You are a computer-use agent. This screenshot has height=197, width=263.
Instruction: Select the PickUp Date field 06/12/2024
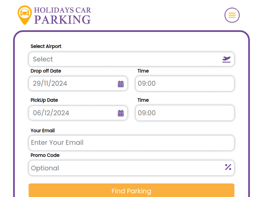[x=78, y=113]
